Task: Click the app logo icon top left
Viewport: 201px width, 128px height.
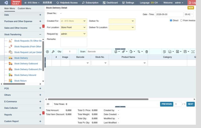Action: [6, 3]
